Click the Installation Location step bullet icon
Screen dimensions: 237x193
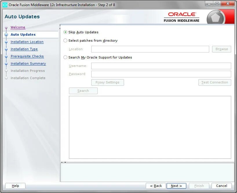pos(6,42)
